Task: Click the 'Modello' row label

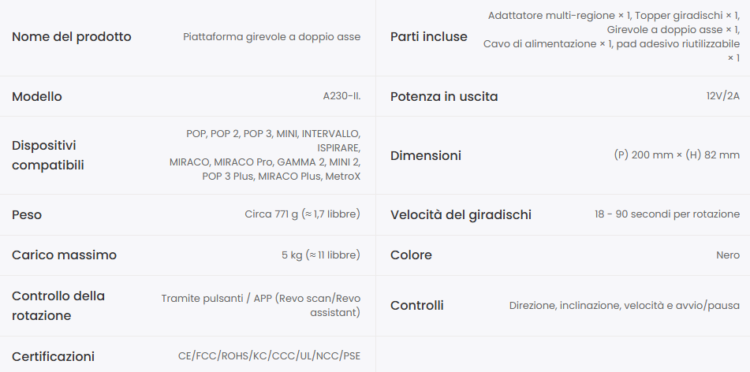Action: pos(37,97)
